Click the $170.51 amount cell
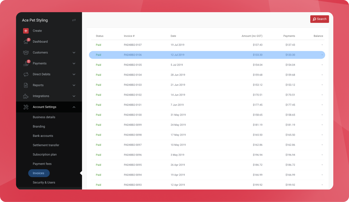The image size is (349, 202). (x=258, y=95)
